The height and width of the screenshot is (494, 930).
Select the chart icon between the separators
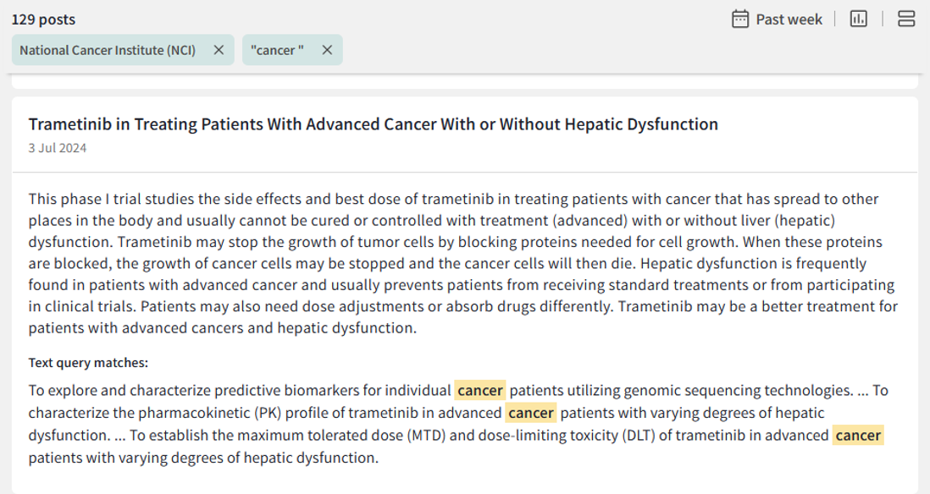tap(859, 19)
